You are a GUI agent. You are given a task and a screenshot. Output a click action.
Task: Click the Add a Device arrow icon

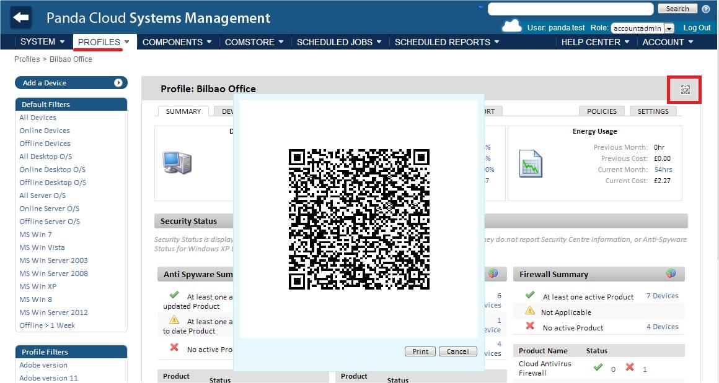click(x=118, y=83)
